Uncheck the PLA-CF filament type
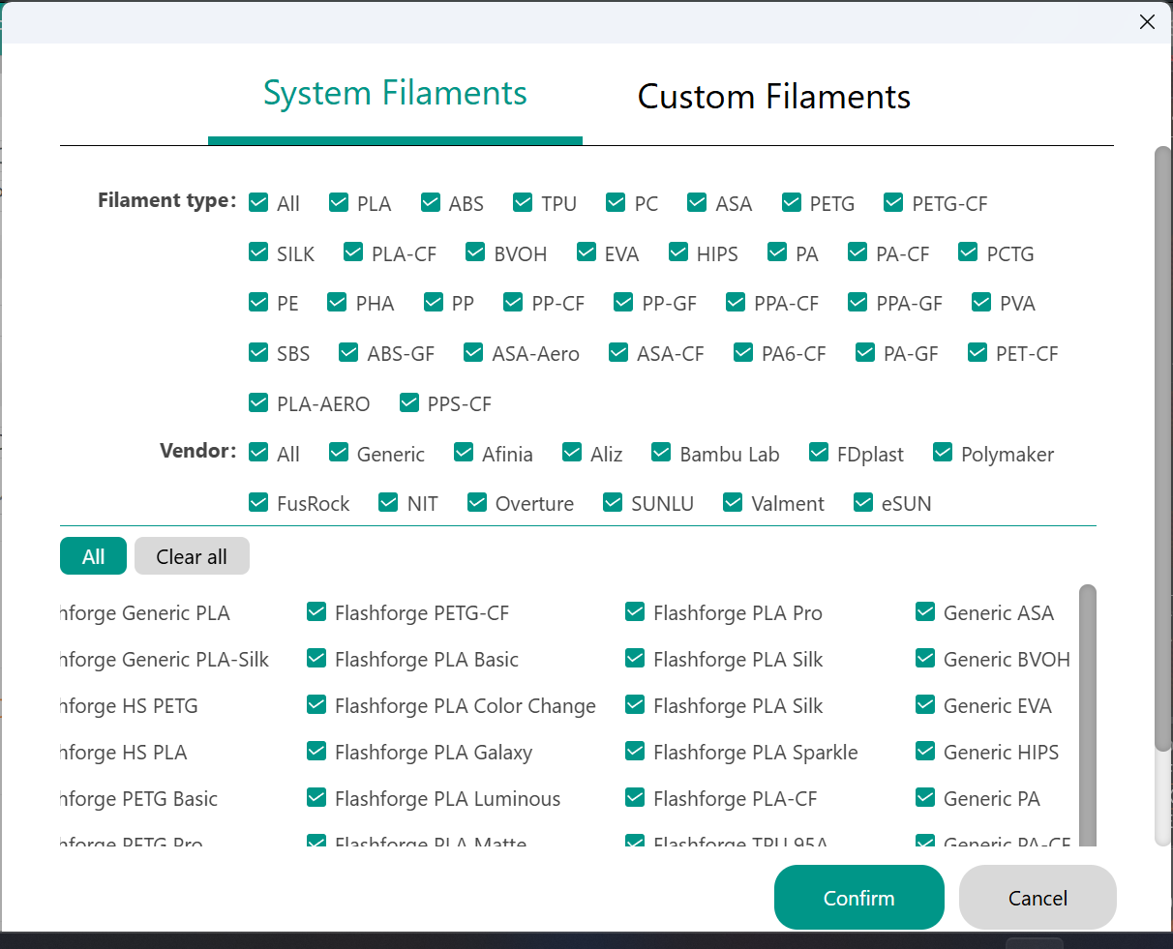Image resolution: width=1173 pixels, height=949 pixels. click(x=353, y=252)
